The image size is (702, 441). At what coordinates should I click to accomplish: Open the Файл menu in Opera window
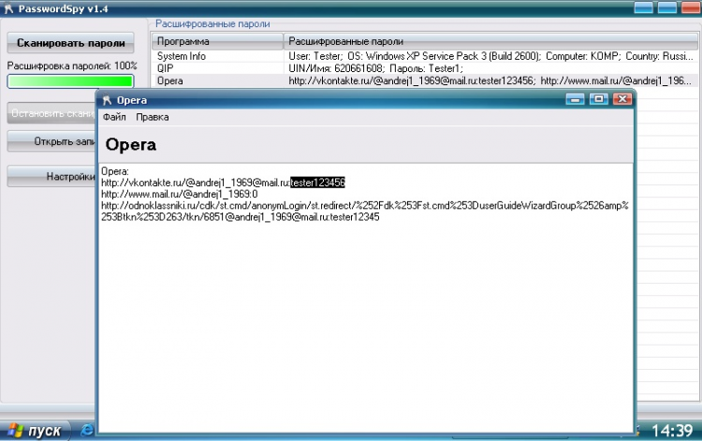point(114,117)
